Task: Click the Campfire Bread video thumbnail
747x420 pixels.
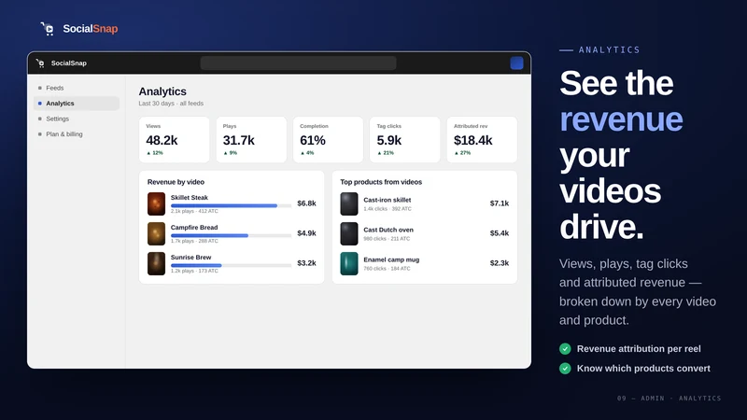Action: coord(156,234)
